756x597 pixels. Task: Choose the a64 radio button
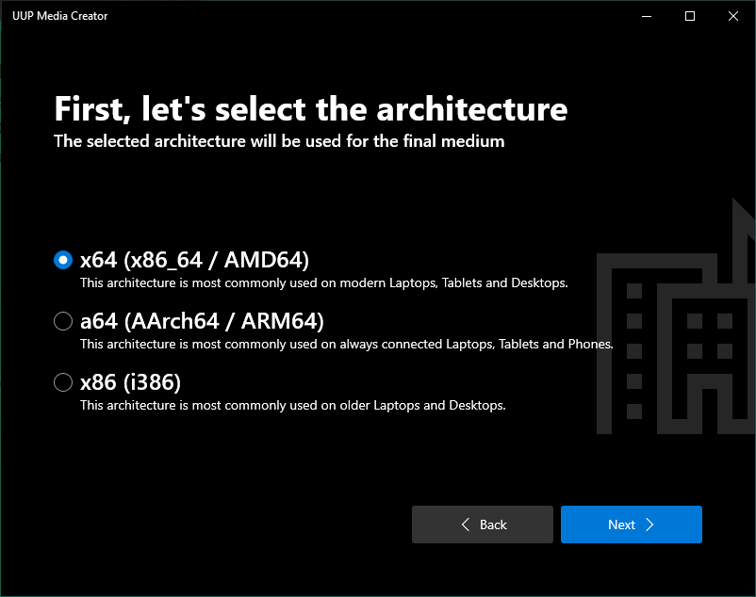63,321
